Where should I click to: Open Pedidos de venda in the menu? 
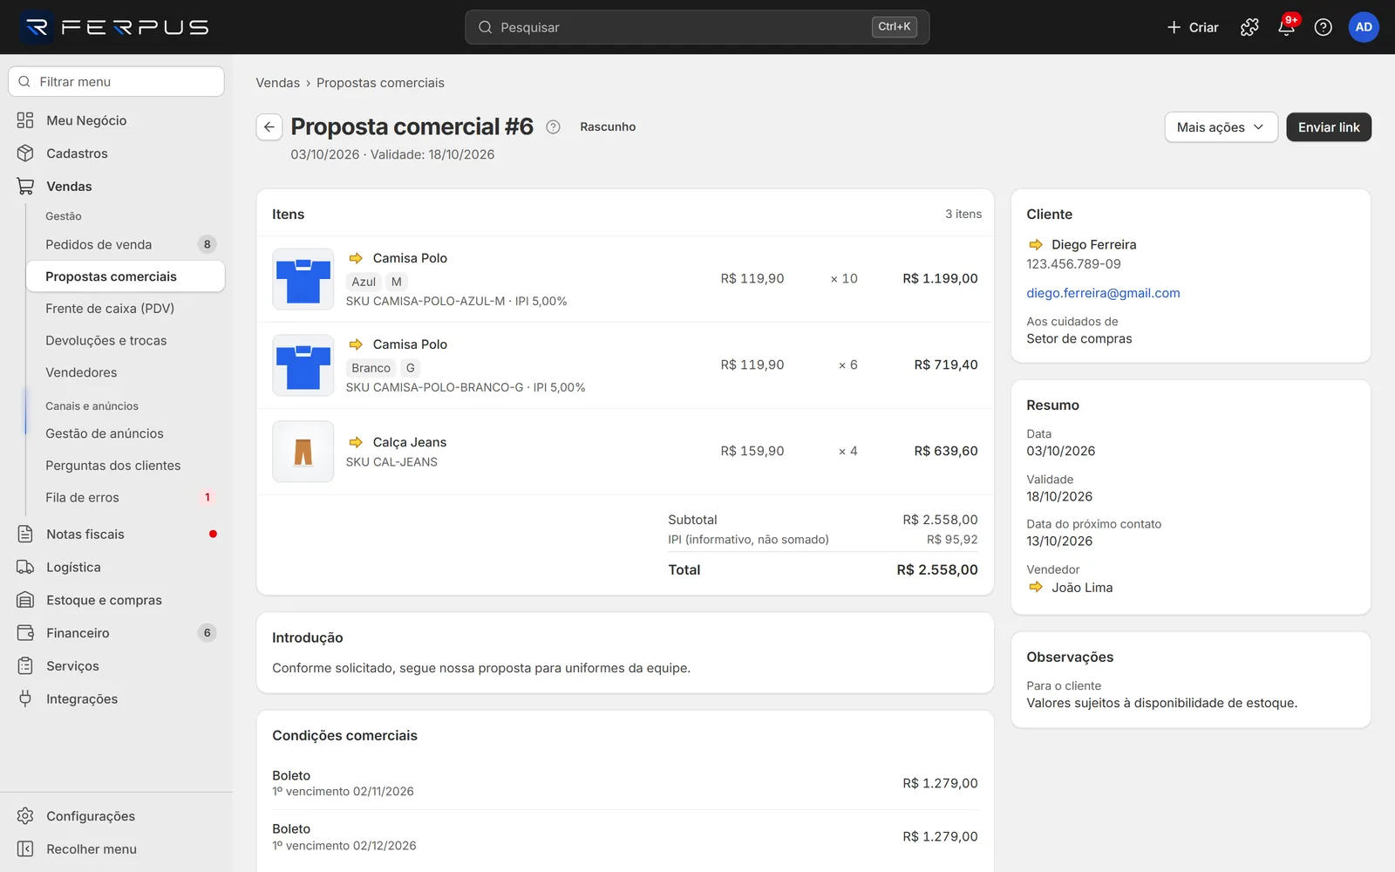point(126,244)
